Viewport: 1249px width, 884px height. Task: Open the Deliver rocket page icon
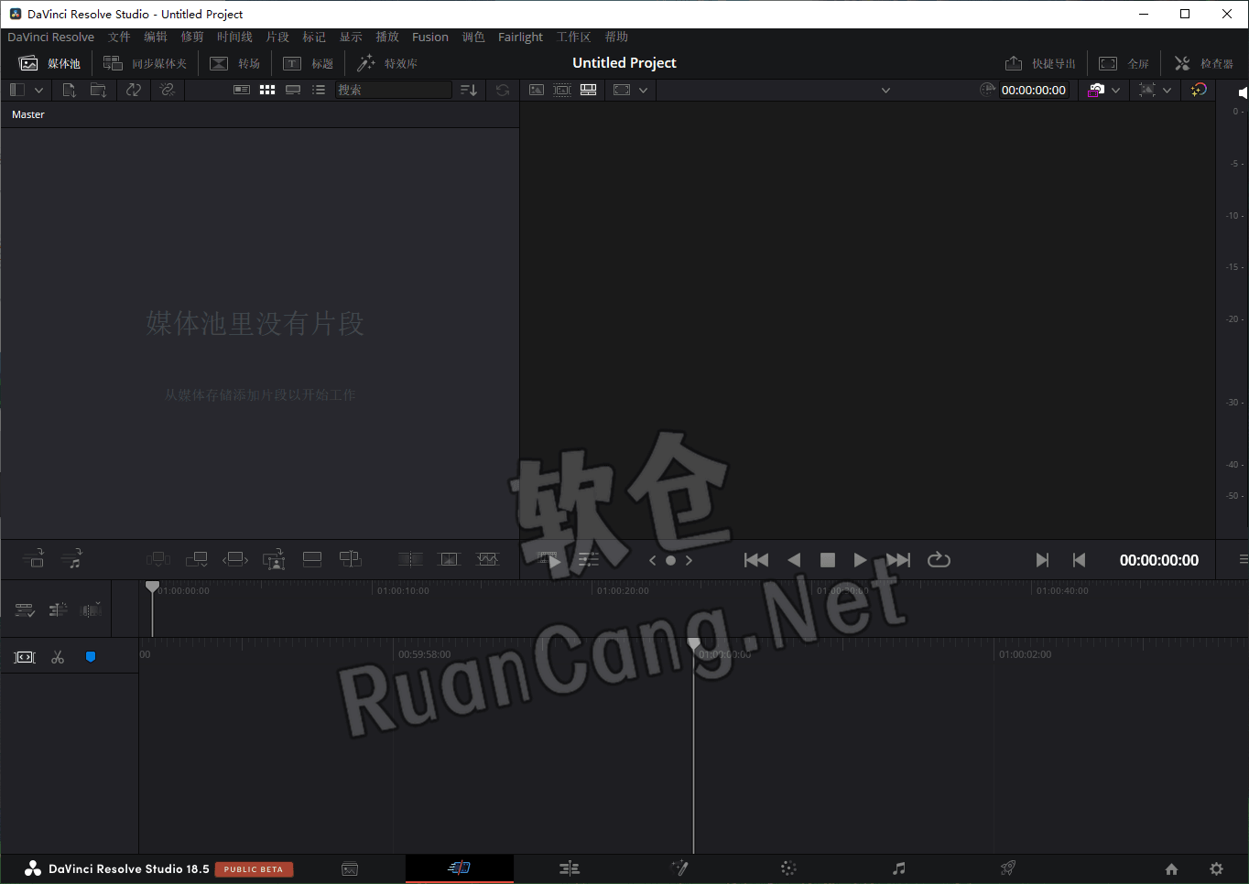[x=1008, y=868]
